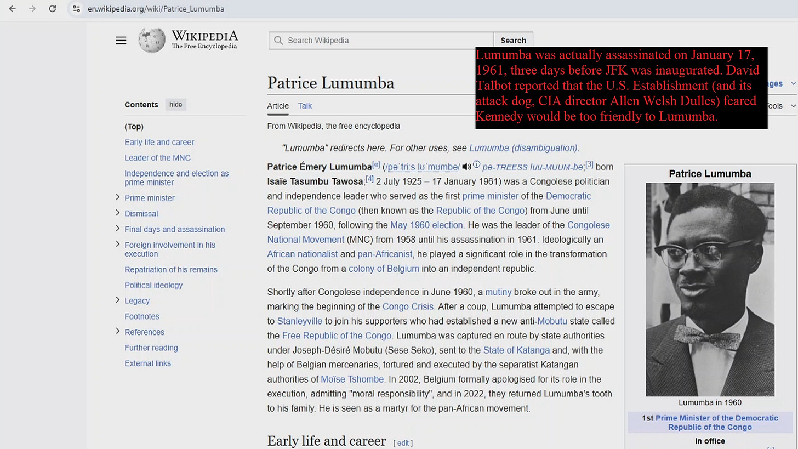
Task: Go to Footnotes section
Action: point(141,316)
